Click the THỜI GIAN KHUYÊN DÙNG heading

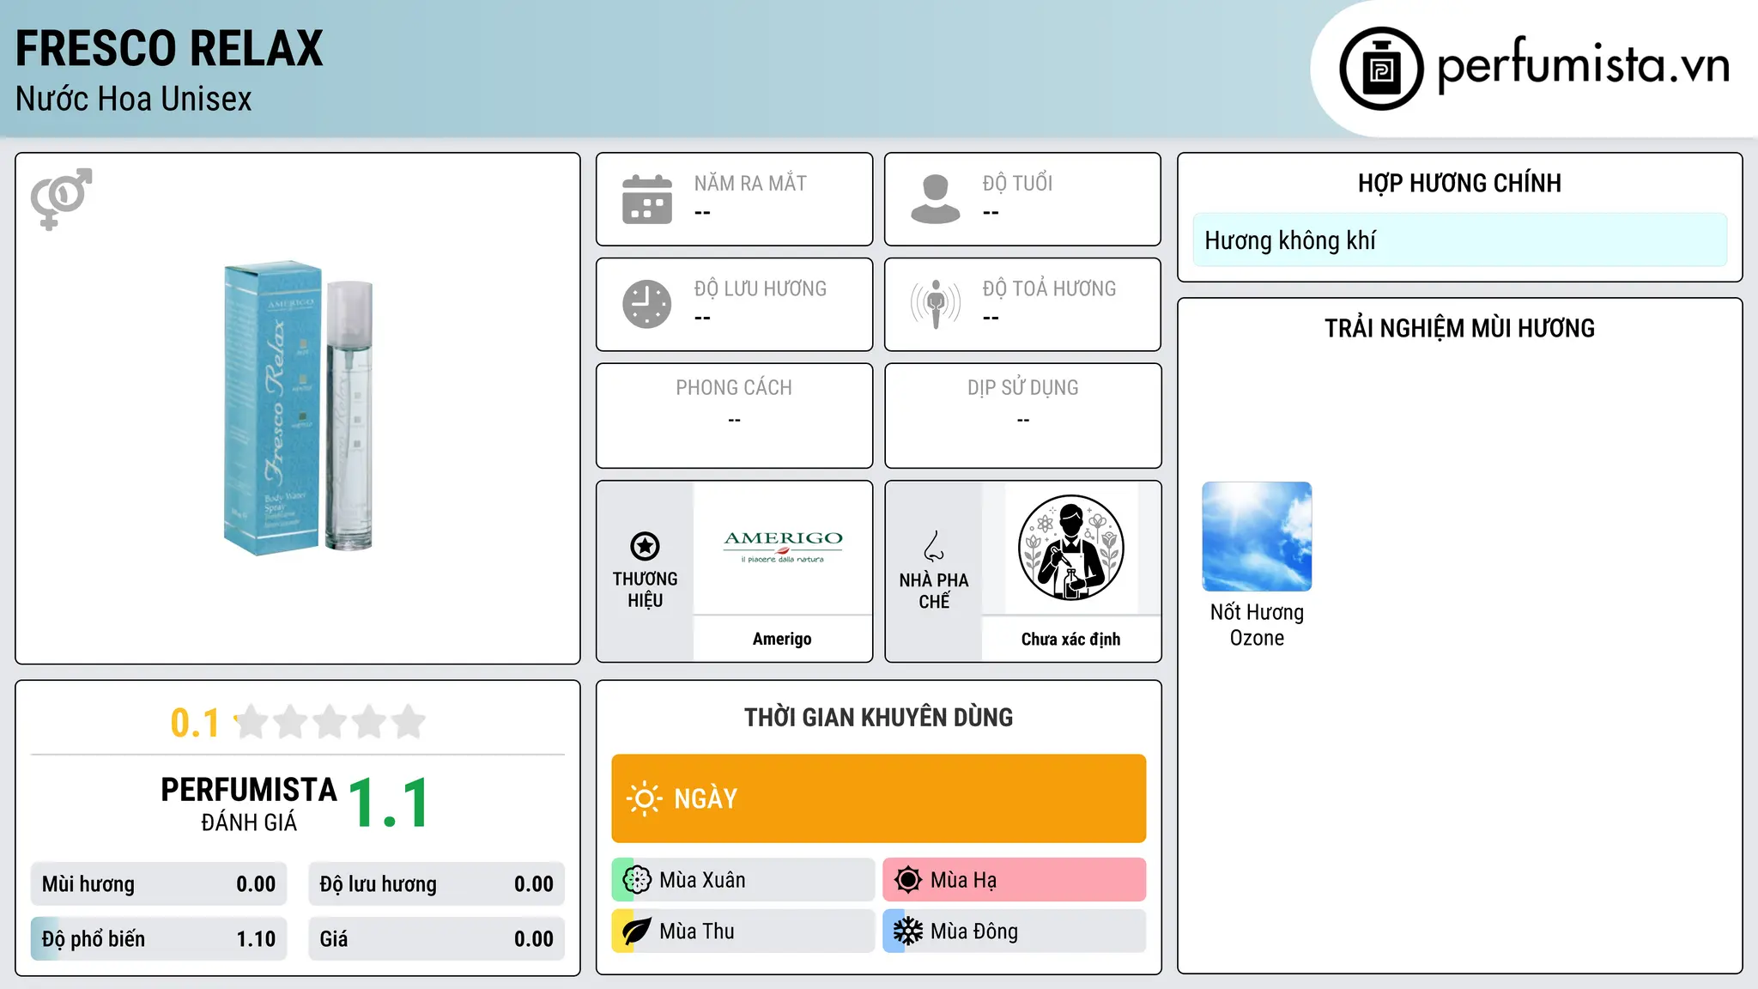[x=878, y=717]
